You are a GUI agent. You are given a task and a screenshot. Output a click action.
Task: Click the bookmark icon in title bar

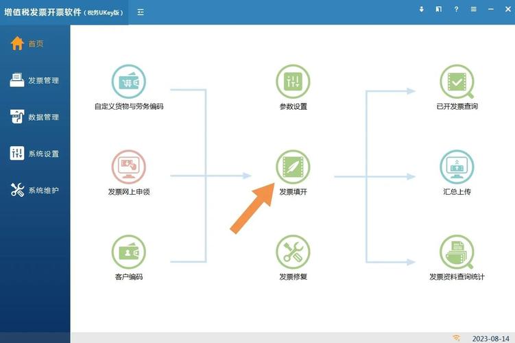pos(438,9)
